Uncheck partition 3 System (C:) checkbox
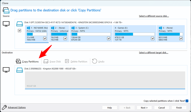This screenshot has height=112, width=191. [x=109, y=38]
